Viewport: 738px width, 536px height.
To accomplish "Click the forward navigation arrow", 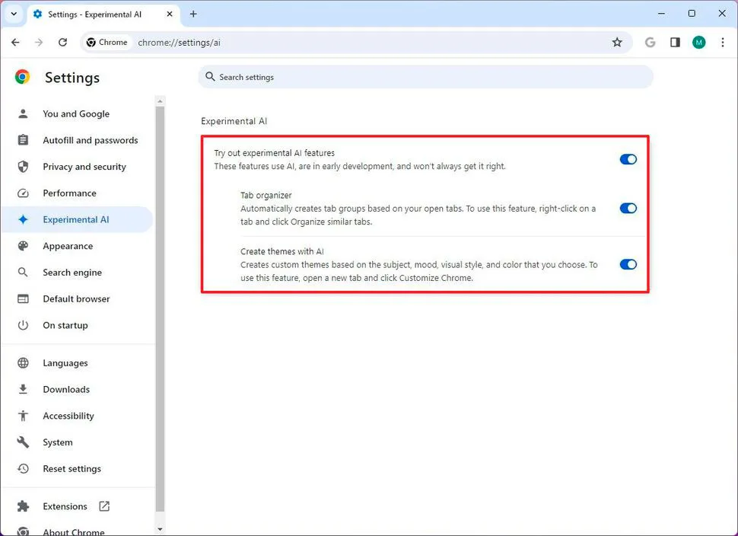I will (39, 43).
